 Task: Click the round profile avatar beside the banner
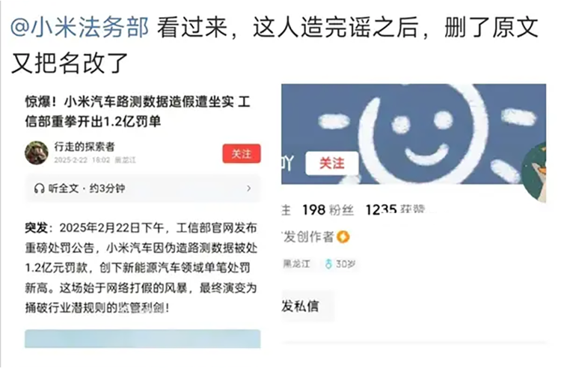(x=535, y=172)
